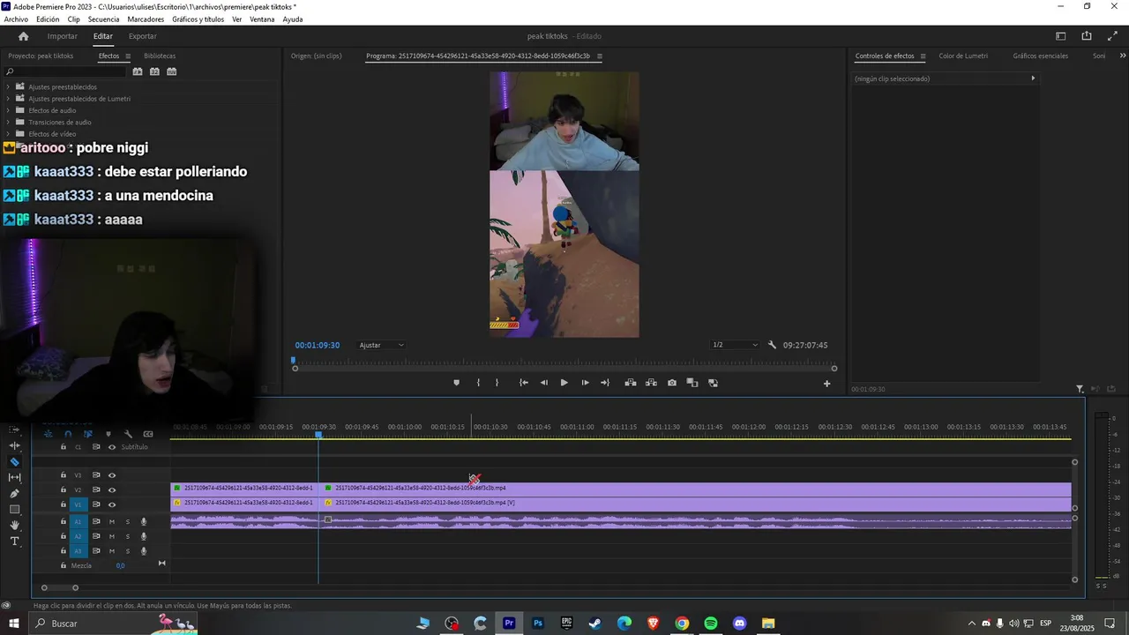Open Gráficos y títulos menu
The width and height of the screenshot is (1129, 635).
point(198,19)
